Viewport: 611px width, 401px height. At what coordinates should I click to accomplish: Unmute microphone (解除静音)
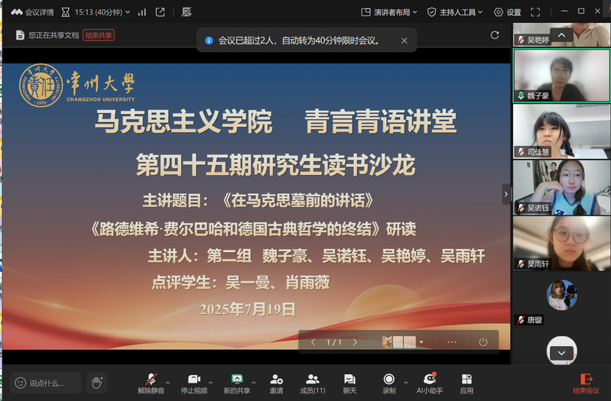[151, 383]
